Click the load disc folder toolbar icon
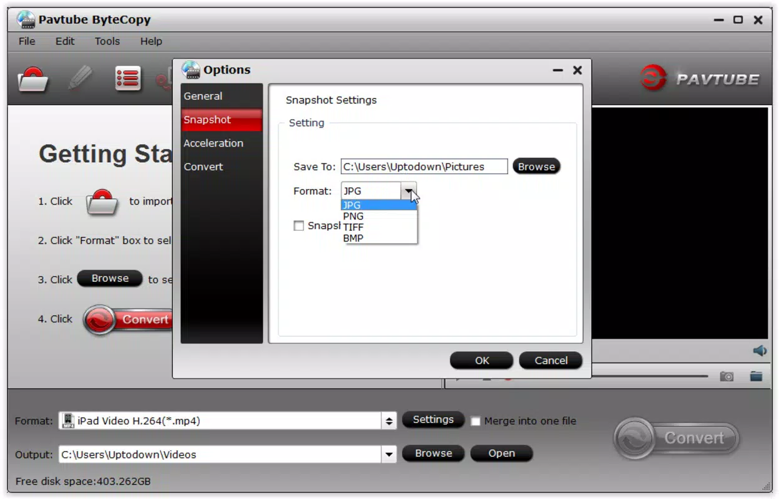 click(x=33, y=80)
